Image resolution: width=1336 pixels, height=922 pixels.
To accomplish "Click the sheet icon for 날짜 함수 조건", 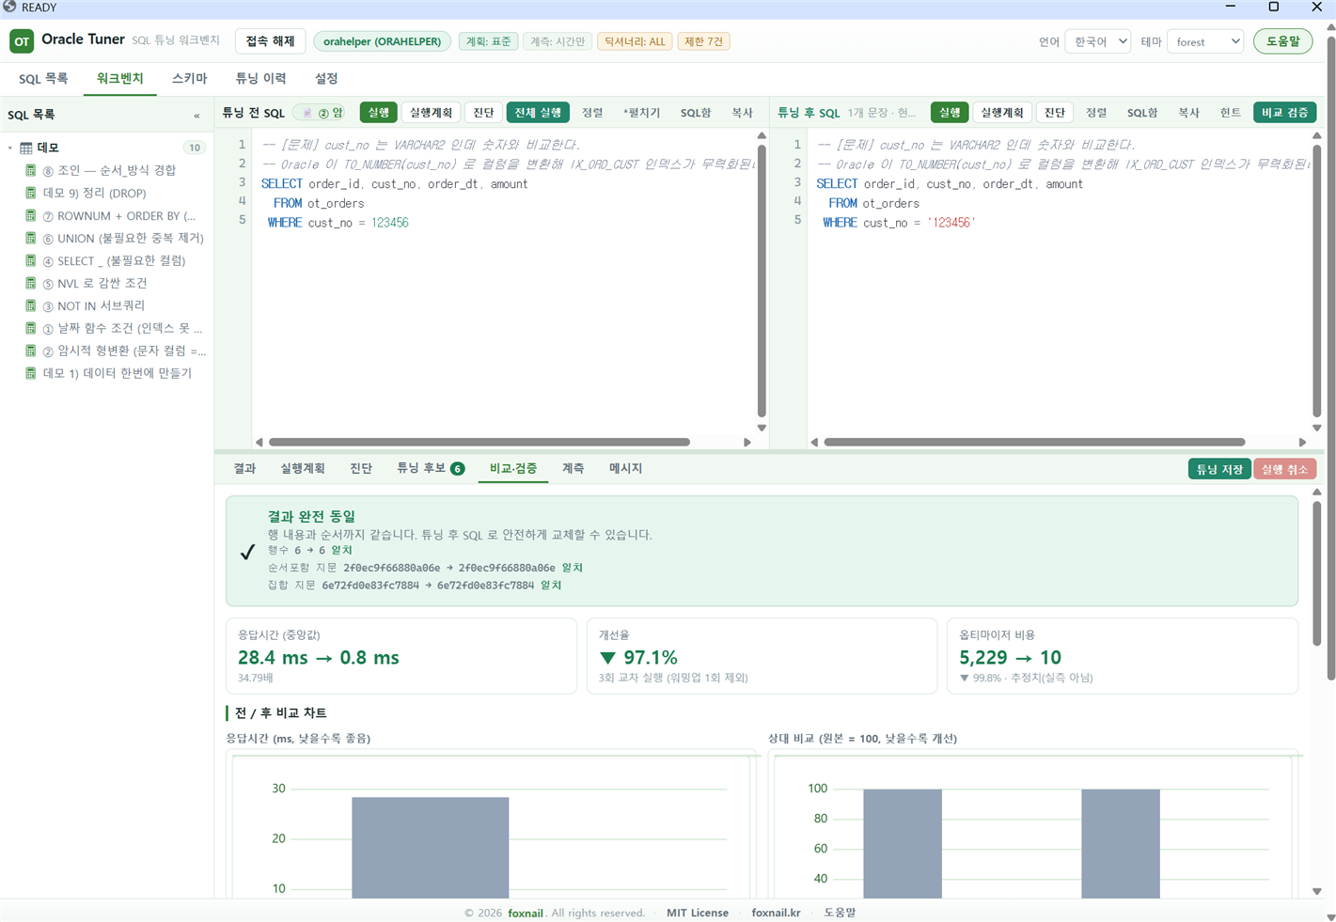I will (x=31, y=328).
